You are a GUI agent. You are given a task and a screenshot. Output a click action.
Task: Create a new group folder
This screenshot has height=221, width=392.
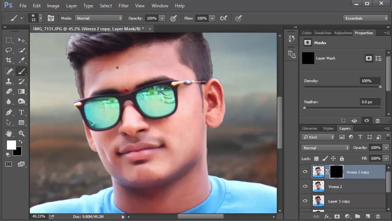tap(357, 216)
